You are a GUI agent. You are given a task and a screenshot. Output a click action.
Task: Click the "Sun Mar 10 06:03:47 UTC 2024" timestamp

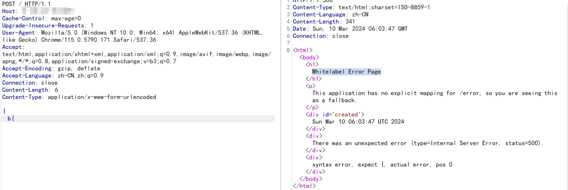(358, 122)
